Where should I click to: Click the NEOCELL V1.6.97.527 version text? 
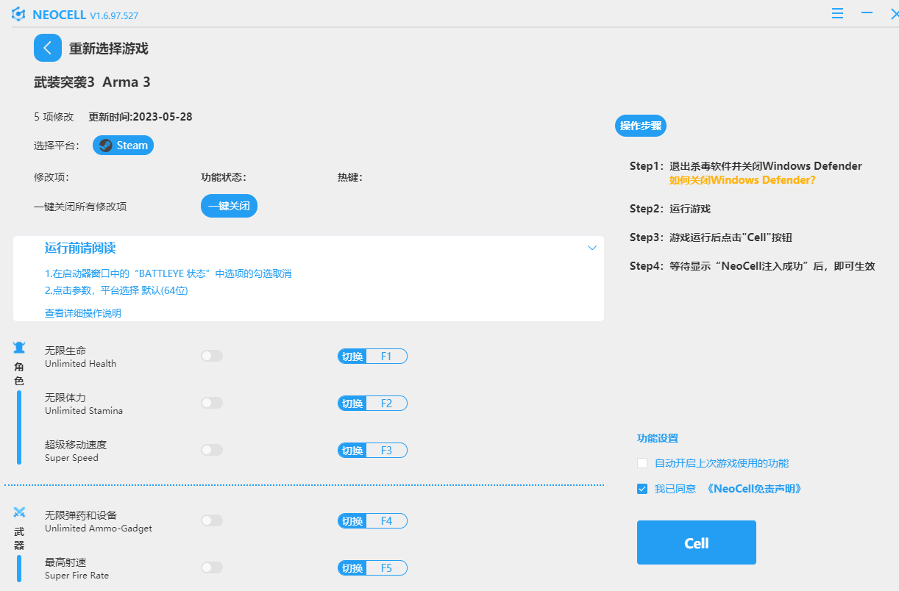coord(85,15)
